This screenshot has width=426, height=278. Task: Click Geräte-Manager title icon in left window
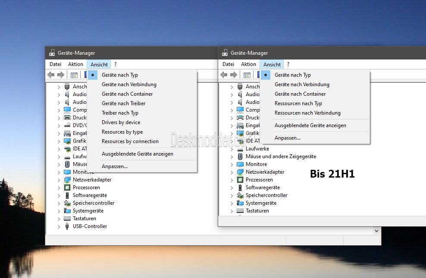[52, 53]
